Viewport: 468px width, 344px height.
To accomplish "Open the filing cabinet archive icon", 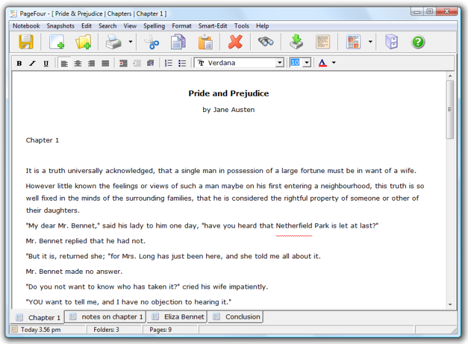I will pos(391,42).
